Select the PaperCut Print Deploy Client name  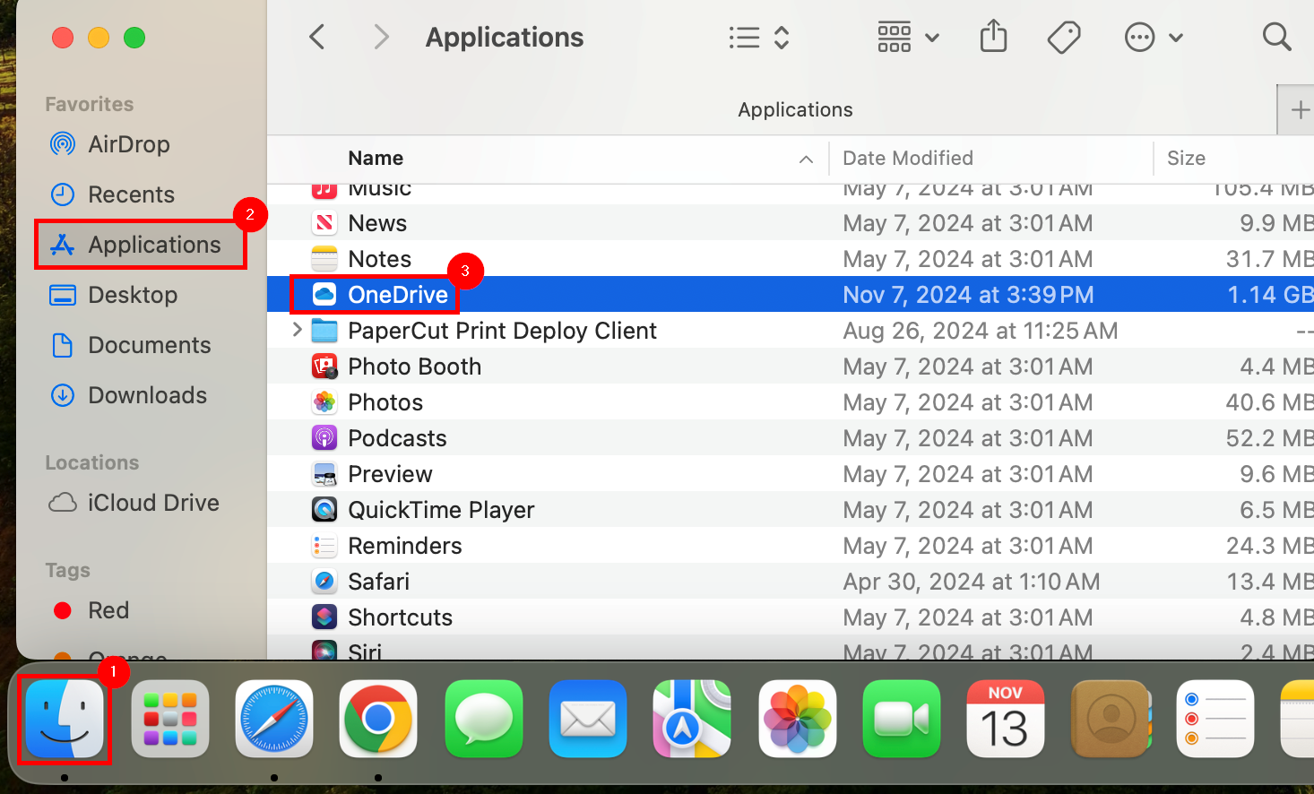click(502, 331)
